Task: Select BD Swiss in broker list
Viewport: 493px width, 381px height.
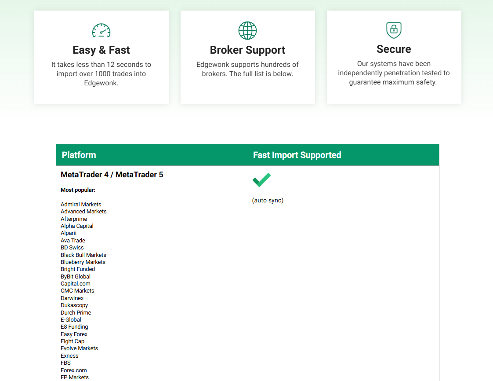Action: [x=72, y=248]
